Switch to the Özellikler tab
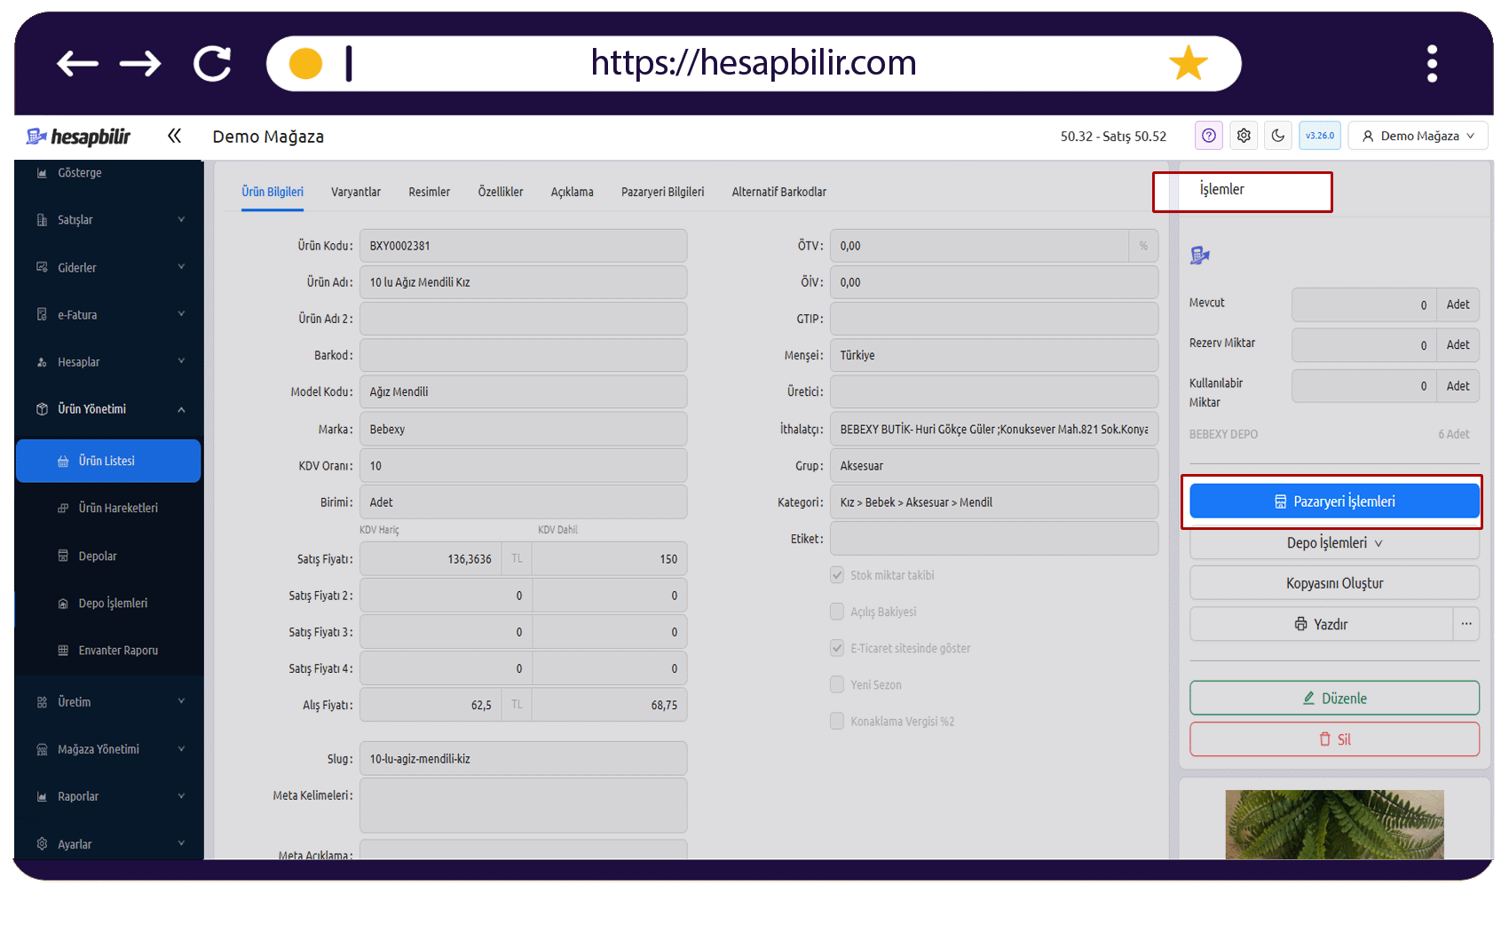This screenshot has width=1509, height=932. [x=501, y=192]
